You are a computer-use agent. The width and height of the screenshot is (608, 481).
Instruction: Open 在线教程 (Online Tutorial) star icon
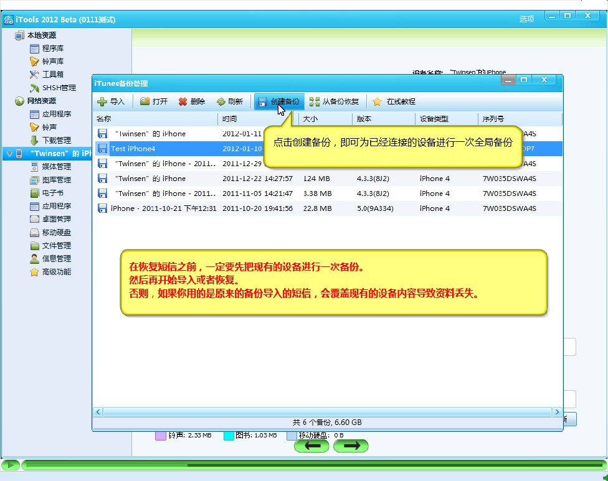coord(378,101)
